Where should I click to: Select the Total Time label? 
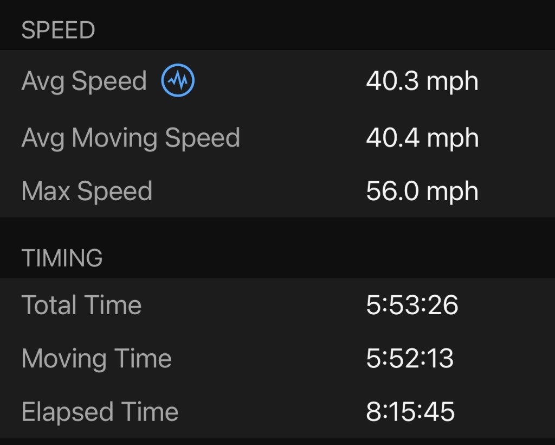coord(81,304)
